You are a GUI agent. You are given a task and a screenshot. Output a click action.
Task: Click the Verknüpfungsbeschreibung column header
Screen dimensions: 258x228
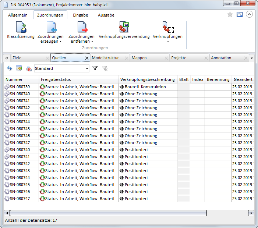tap(147, 79)
